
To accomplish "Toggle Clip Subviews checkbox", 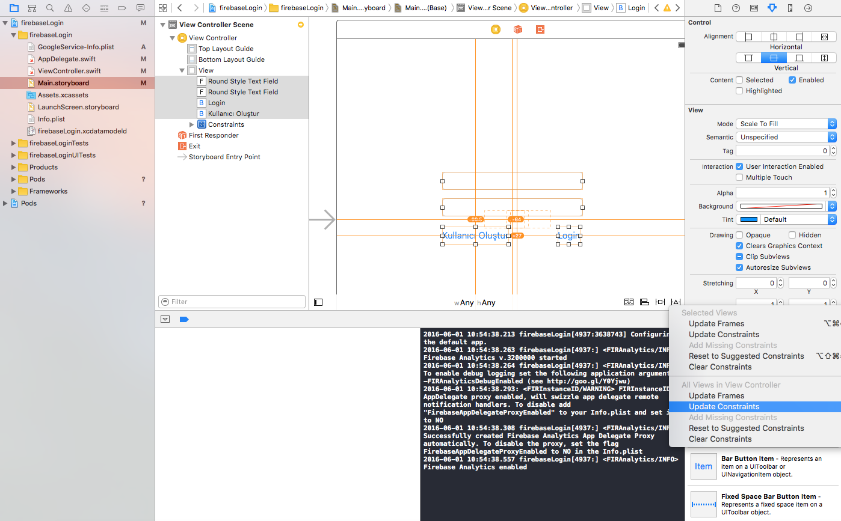I will 739,257.
